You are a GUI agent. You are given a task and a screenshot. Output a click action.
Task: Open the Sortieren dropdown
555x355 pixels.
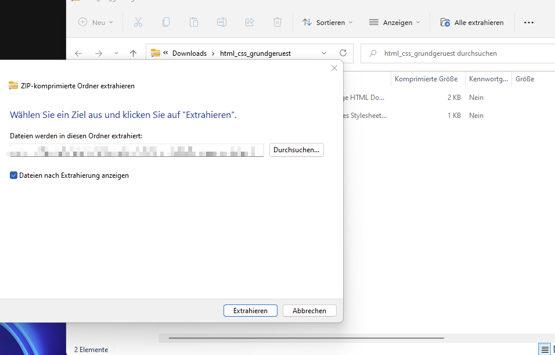(327, 22)
